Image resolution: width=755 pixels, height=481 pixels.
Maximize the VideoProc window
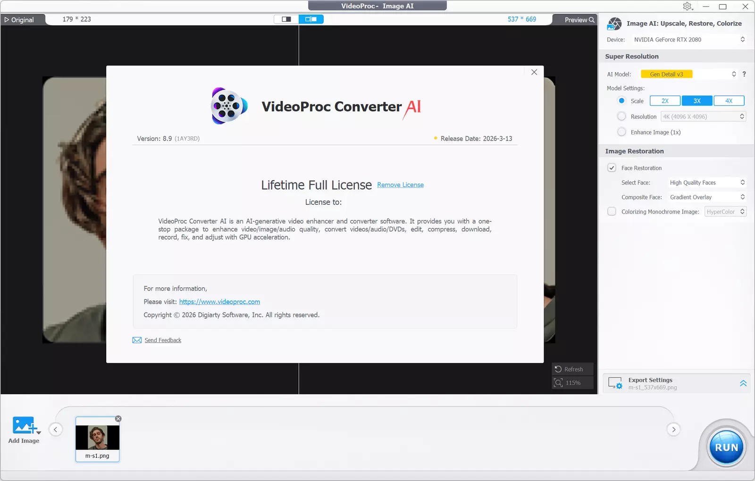[722, 6]
